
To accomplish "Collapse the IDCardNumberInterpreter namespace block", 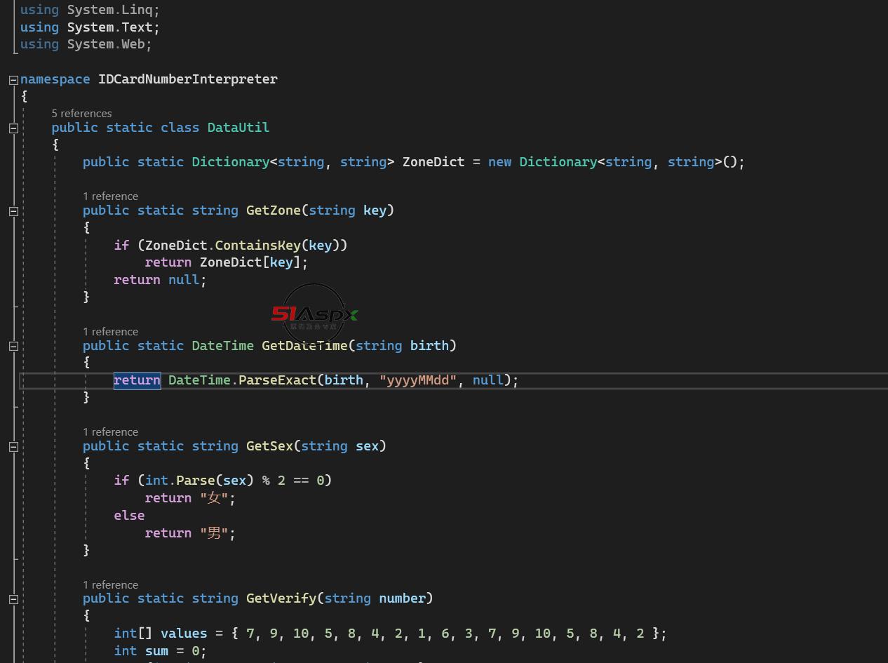I will click(13, 80).
